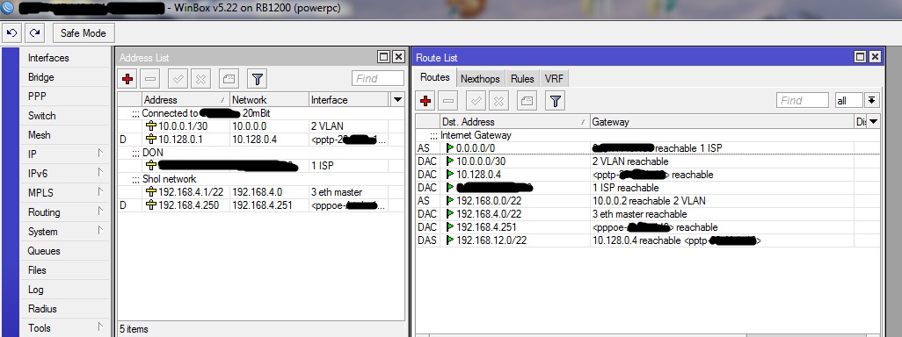Open the 'all' dropdown in Route List
This screenshot has height=337, width=902.
872,100
